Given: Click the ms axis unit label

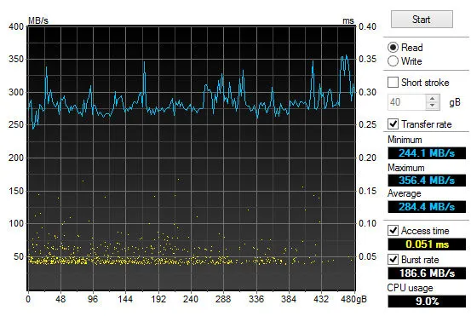Looking at the screenshot, I should coord(348,20).
